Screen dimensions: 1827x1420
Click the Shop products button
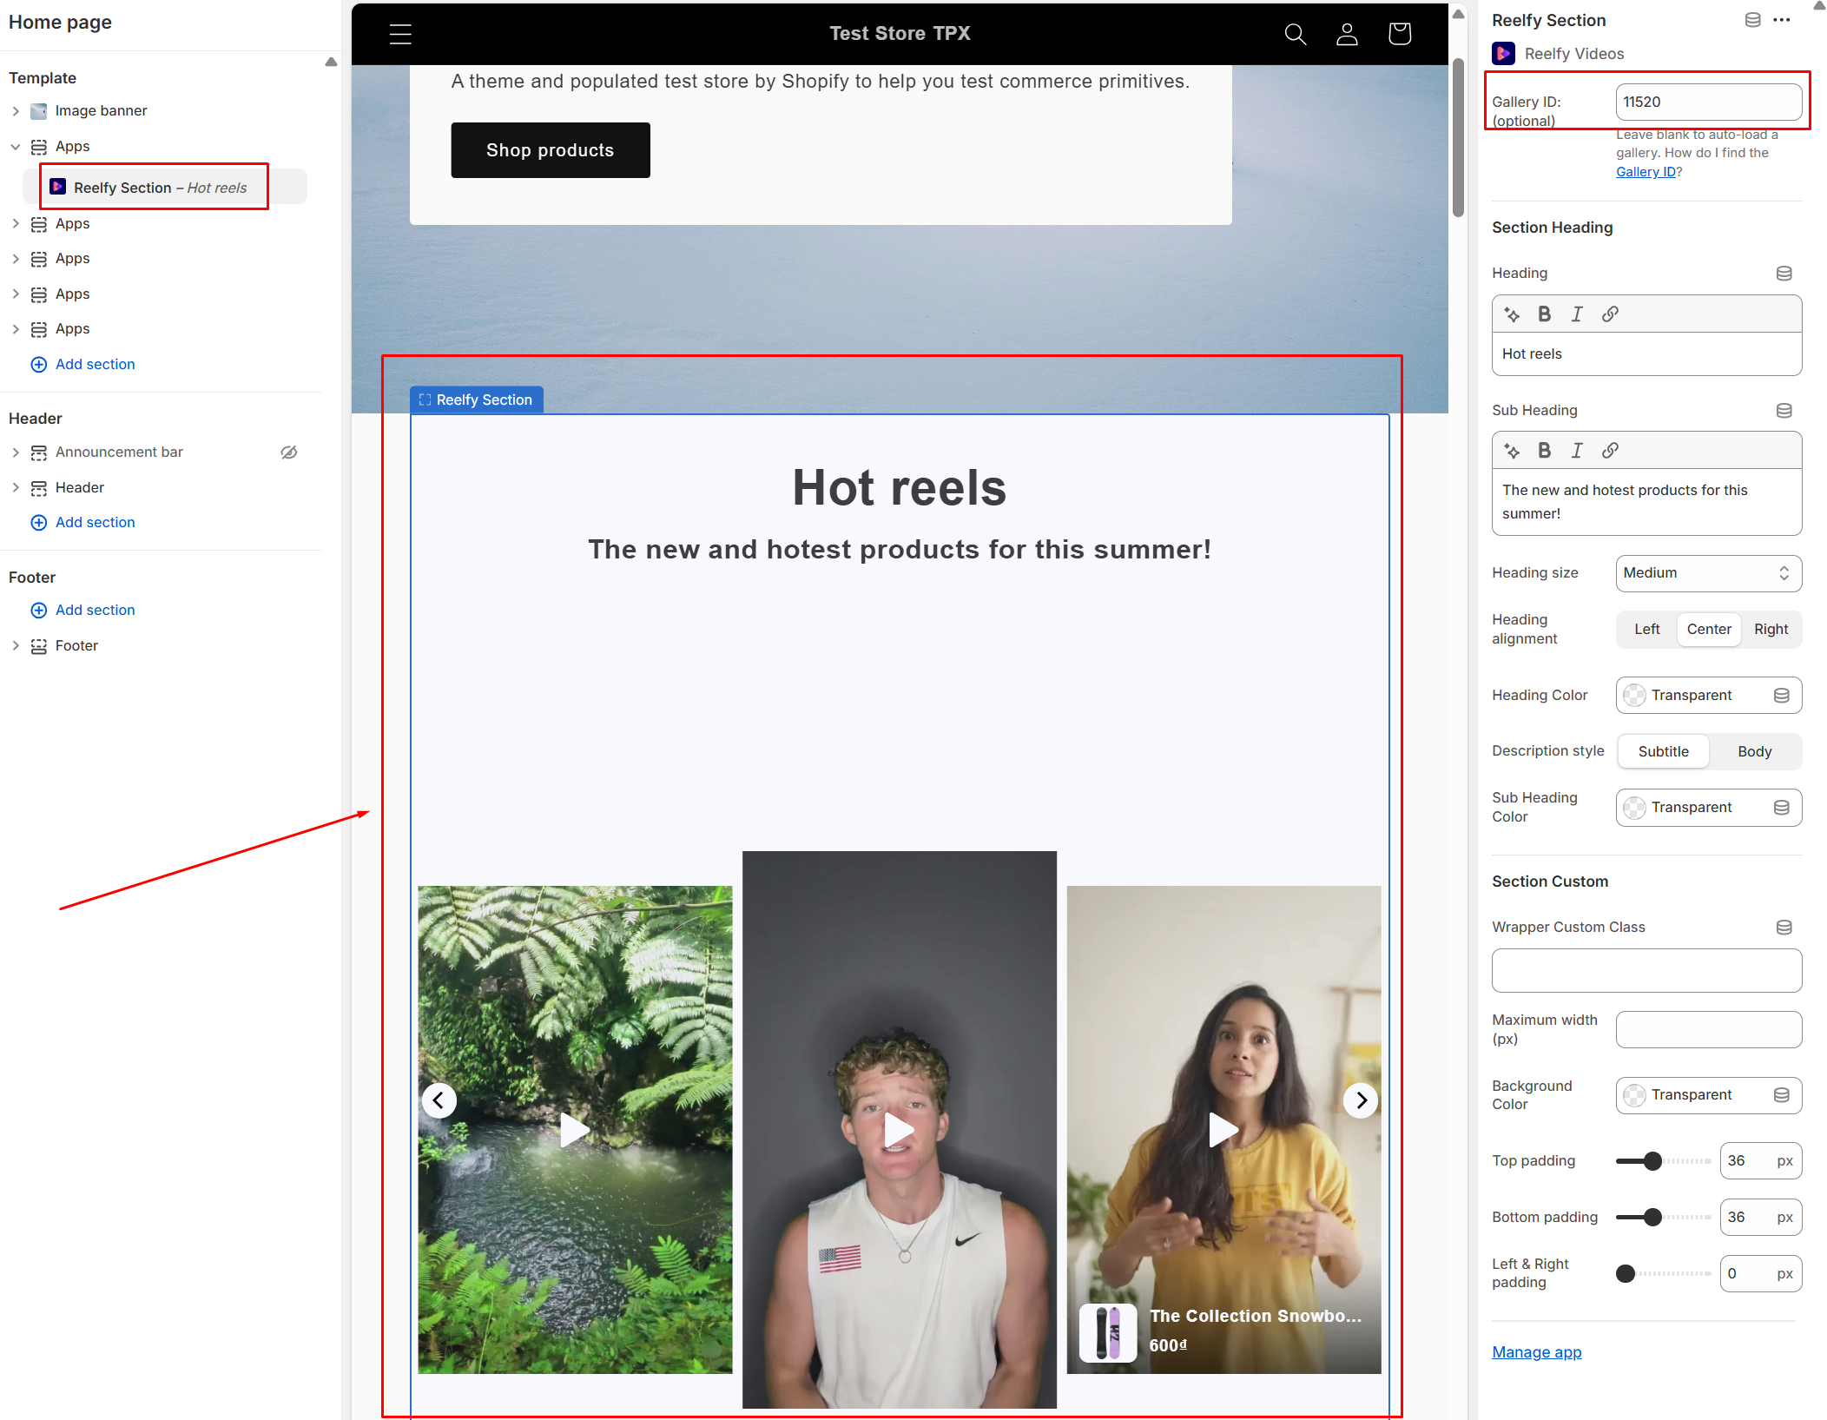pyautogui.click(x=550, y=150)
